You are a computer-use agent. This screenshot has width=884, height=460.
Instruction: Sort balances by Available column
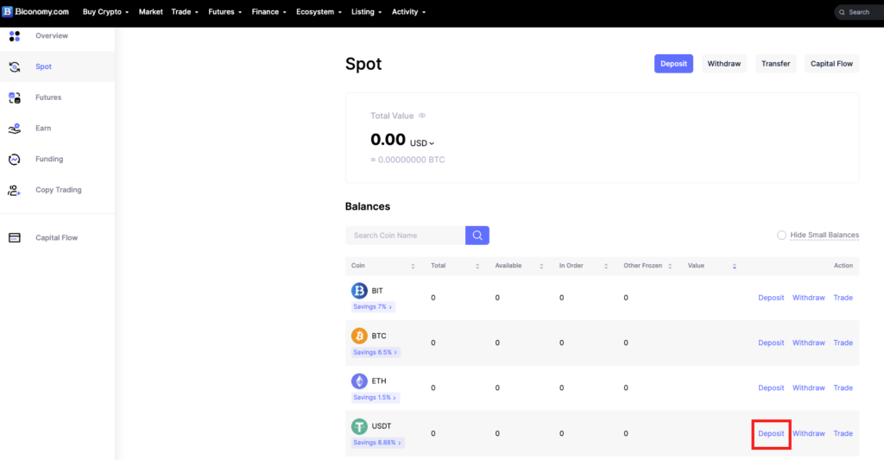pyautogui.click(x=541, y=266)
